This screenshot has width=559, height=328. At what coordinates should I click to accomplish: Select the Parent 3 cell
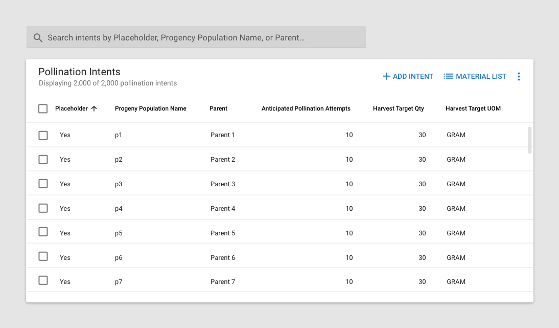pyautogui.click(x=223, y=184)
